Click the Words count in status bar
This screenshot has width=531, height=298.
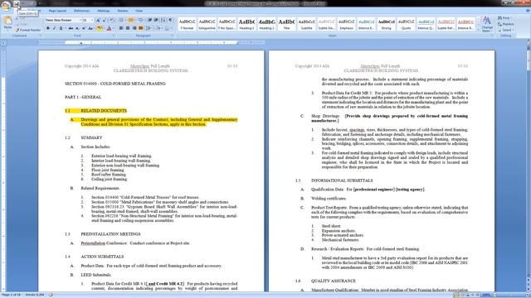point(35,295)
